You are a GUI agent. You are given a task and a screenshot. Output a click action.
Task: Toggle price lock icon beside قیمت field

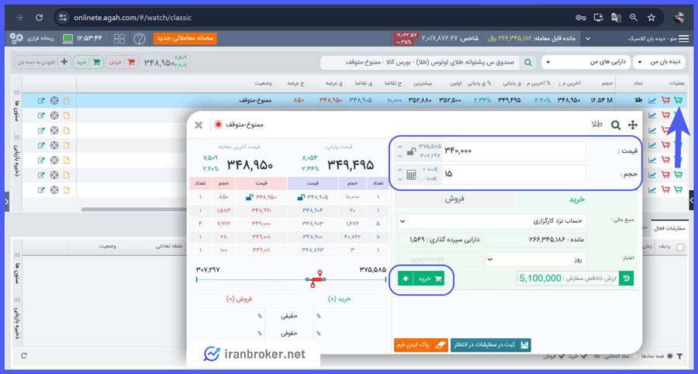pos(412,151)
